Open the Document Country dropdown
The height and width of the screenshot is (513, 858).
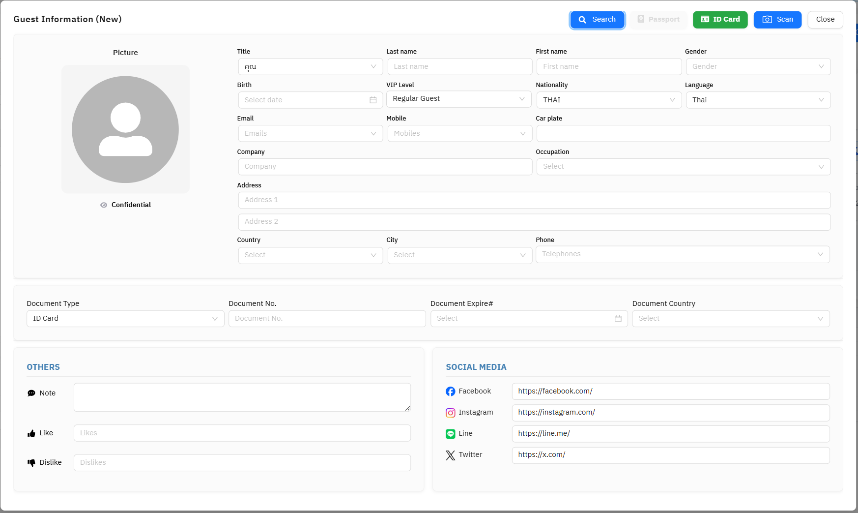(x=731, y=319)
